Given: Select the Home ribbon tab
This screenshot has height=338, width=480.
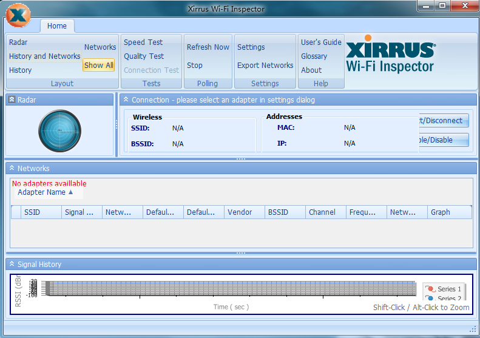Looking at the screenshot, I should point(57,26).
